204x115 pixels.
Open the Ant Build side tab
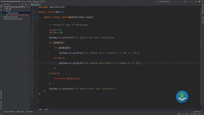point(203,20)
